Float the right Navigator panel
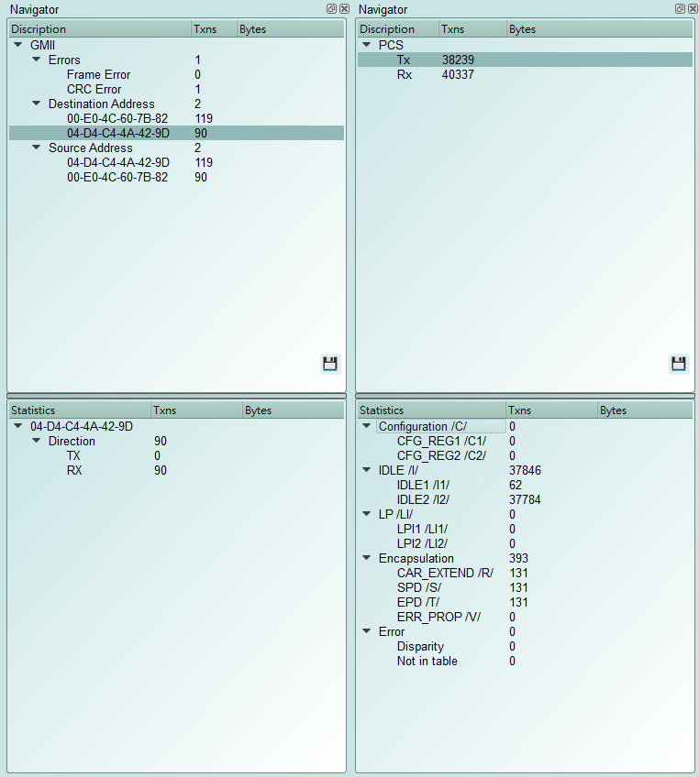This screenshot has width=699, height=777. pos(680,8)
